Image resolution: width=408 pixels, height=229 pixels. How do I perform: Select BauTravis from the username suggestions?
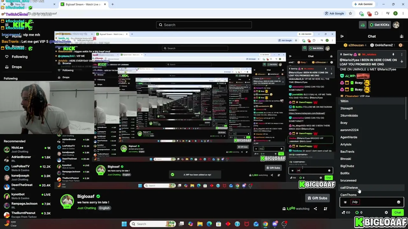click(x=372, y=152)
